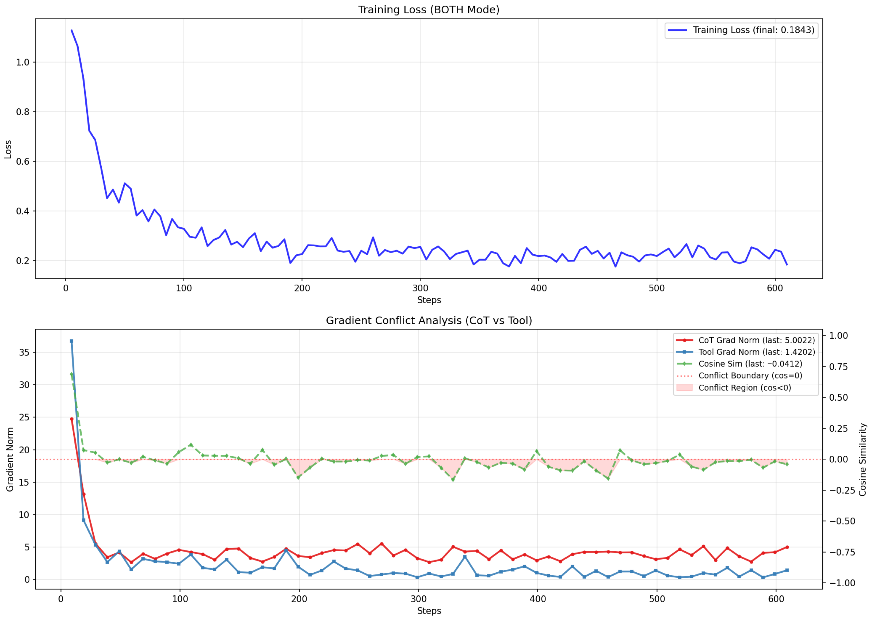Click the 600 tick on top chart x-axis
870x620 pixels.
click(x=775, y=288)
